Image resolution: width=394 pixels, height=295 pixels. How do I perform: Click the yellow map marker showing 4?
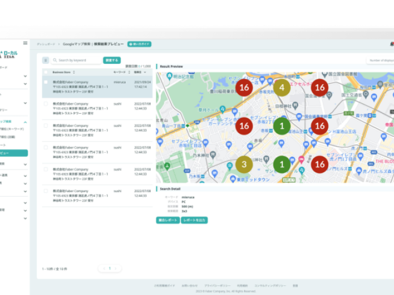click(x=282, y=87)
